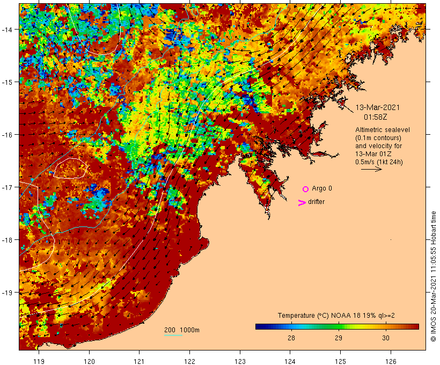Click the time label 01:58Z
The height and width of the screenshot is (365, 440).
click(x=376, y=117)
